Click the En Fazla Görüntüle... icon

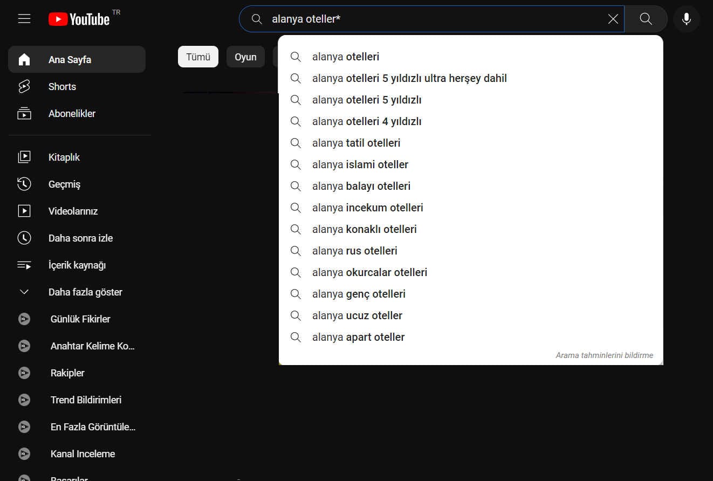(x=24, y=427)
